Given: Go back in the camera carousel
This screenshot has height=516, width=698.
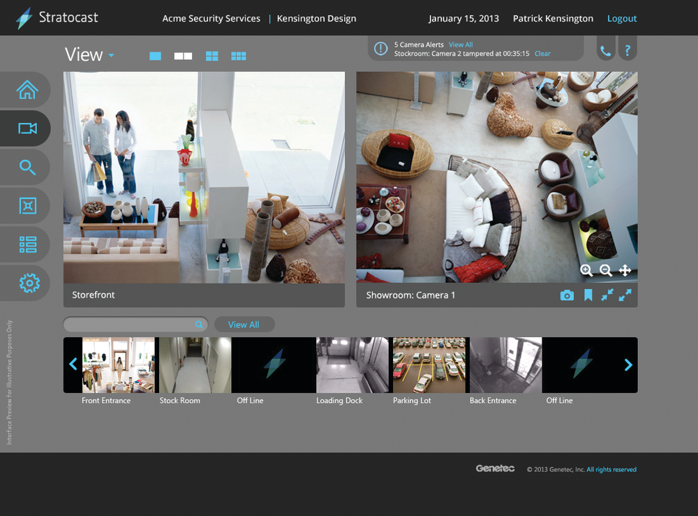Looking at the screenshot, I should coord(73,364).
